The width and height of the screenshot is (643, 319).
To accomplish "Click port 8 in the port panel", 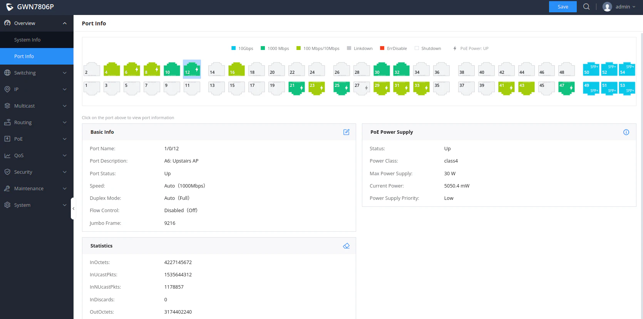I will 152,69.
